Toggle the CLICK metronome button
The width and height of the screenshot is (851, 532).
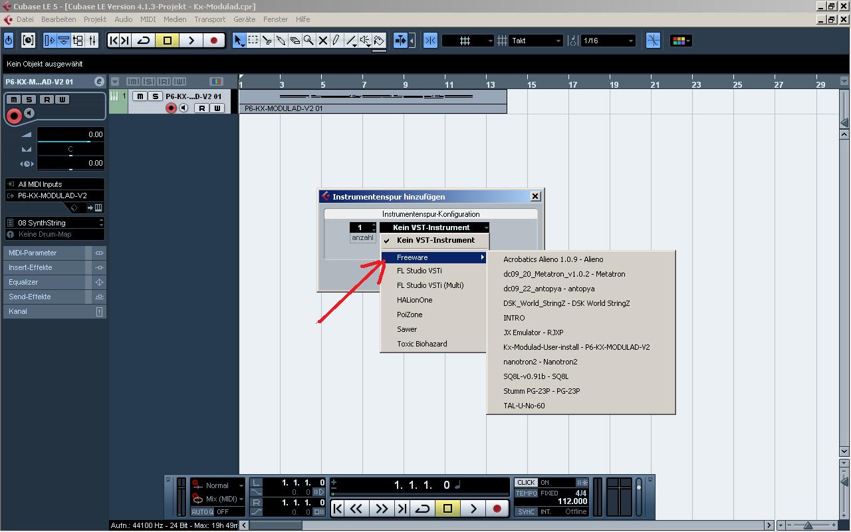(526, 483)
